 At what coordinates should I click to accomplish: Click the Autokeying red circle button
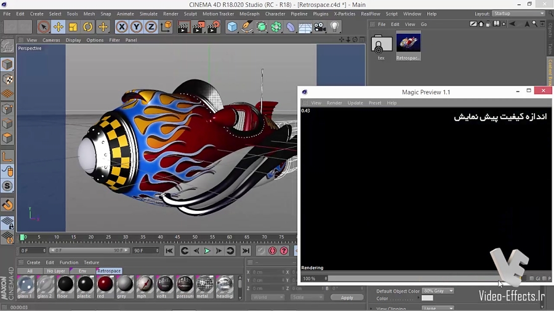pos(273,251)
